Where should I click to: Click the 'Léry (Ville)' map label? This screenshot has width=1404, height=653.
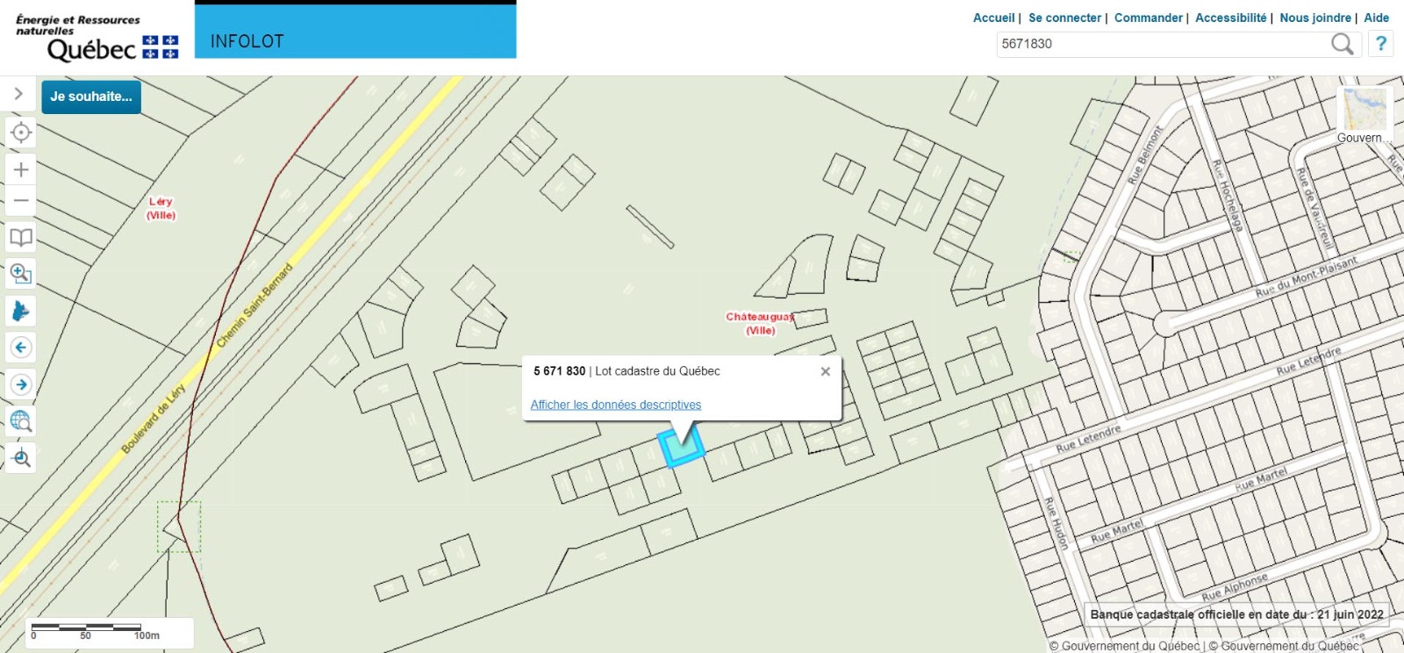point(161,208)
